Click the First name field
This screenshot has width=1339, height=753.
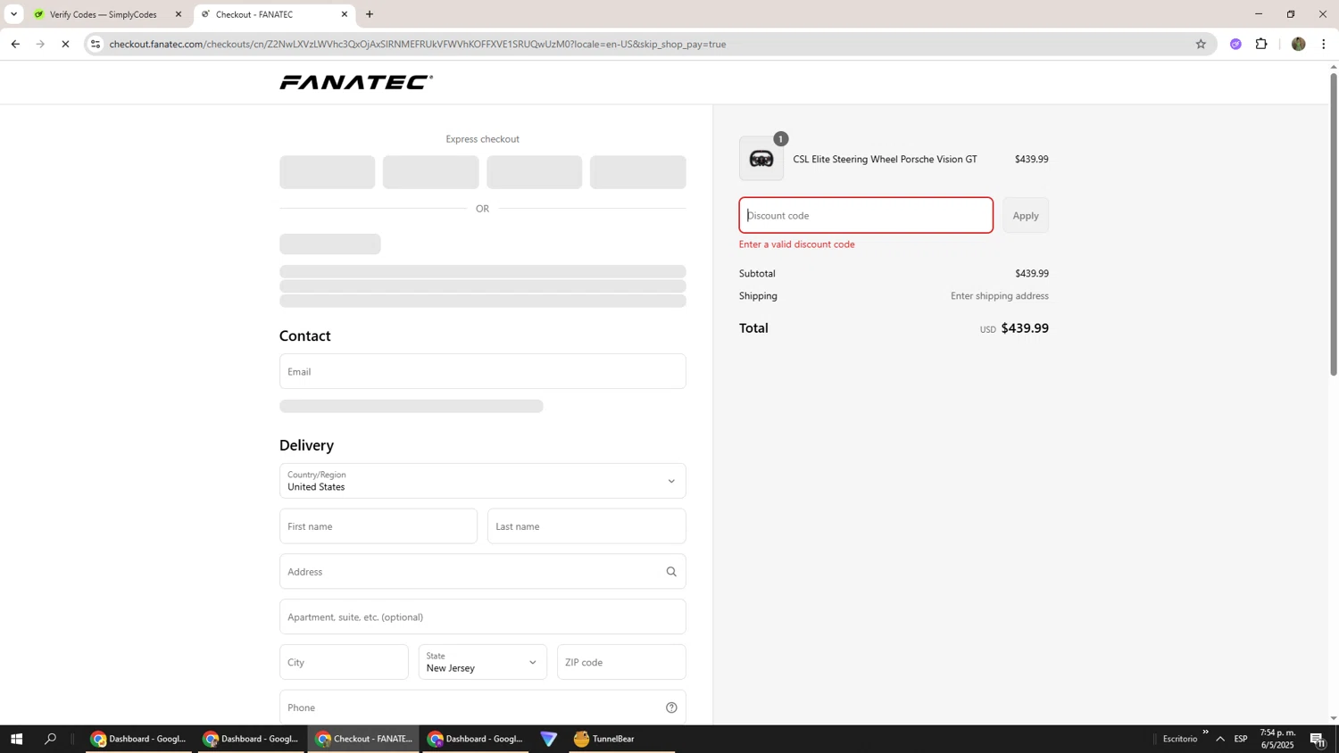coord(378,526)
